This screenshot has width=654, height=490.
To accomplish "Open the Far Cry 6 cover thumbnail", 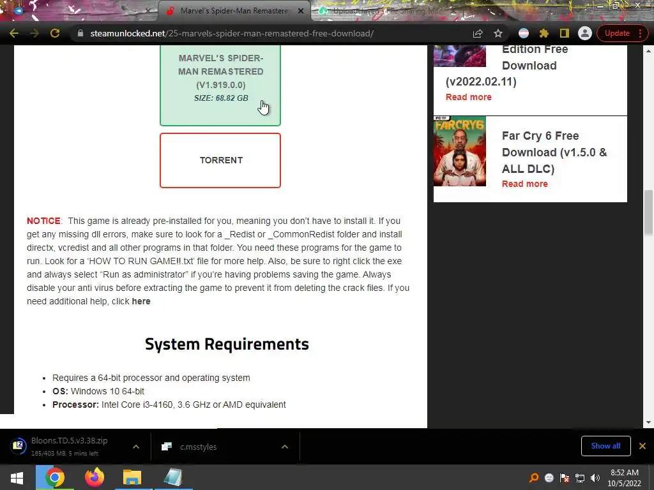I will [x=460, y=151].
